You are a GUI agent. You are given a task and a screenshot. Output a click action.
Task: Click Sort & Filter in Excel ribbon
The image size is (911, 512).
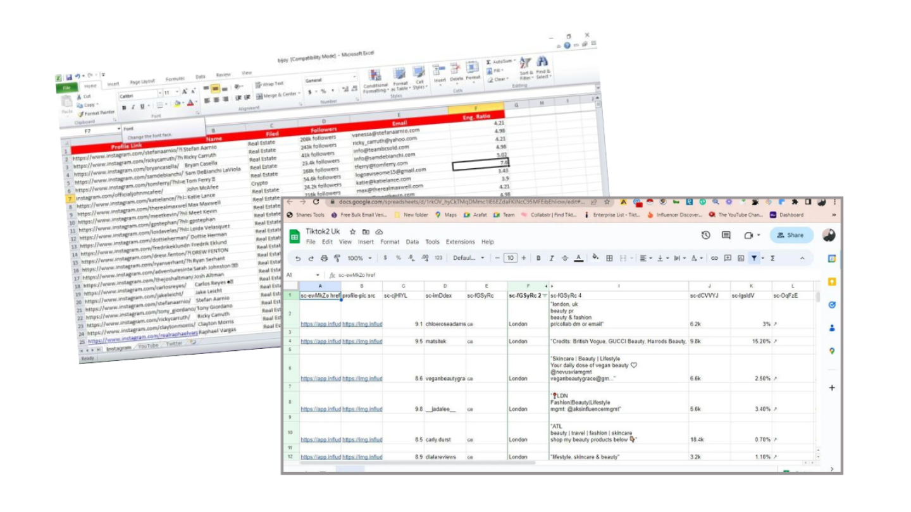pos(526,68)
